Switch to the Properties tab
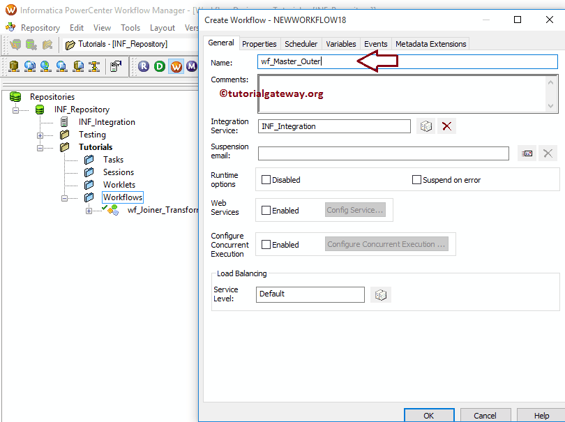The width and height of the screenshot is (565, 422). (259, 44)
